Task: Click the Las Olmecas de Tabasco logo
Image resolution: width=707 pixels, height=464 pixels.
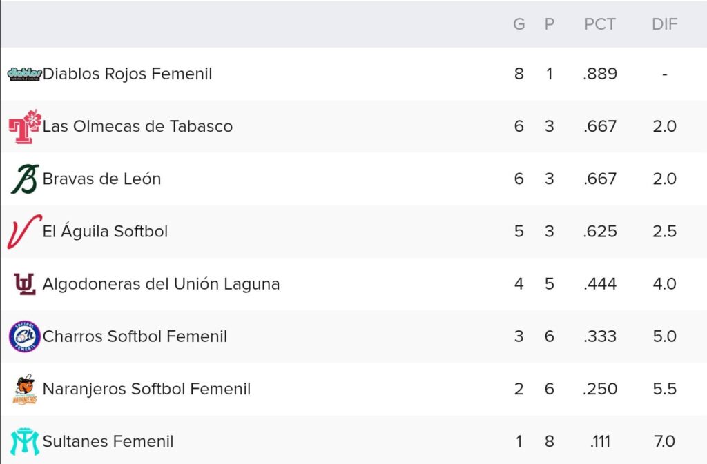Action: pyautogui.click(x=25, y=126)
